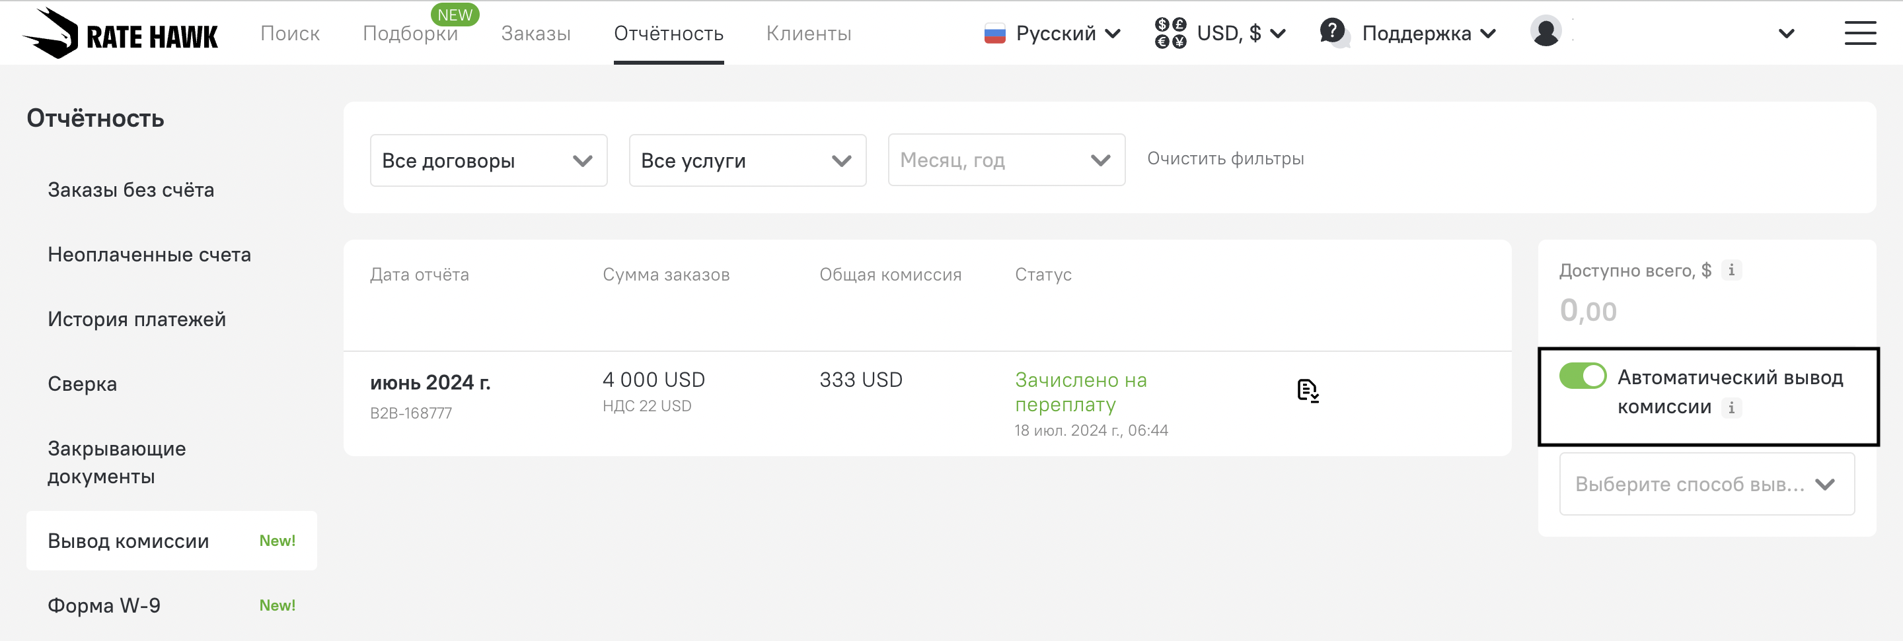Image resolution: width=1903 pixels, height=641 pixels.
Task: Open the hamburger menu icon
Action: point(1859,33)
